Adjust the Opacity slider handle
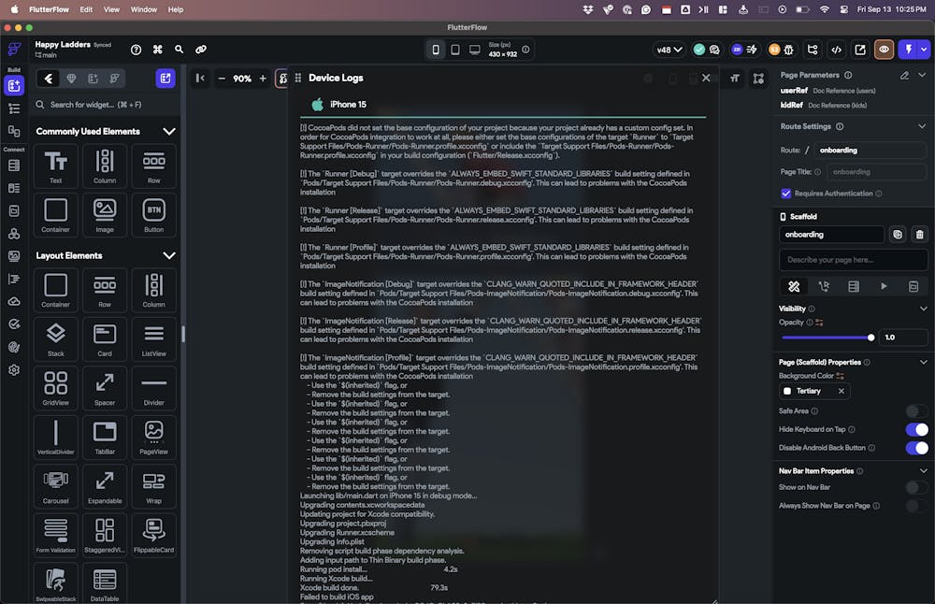Viewport: 935px width, 604px height. [870, 338]
